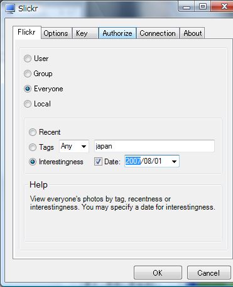Go to the Connection tab
This screenshot has width=233, height=287.
click(x=158, y=33)
